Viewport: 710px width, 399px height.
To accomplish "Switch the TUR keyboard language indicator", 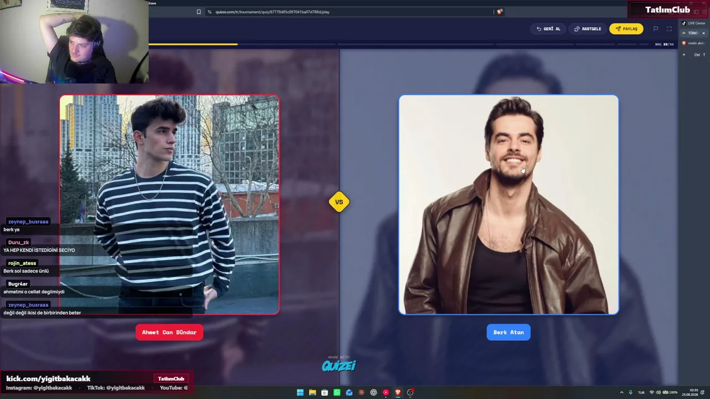I will pyautogui.click(x=641, y=392).
